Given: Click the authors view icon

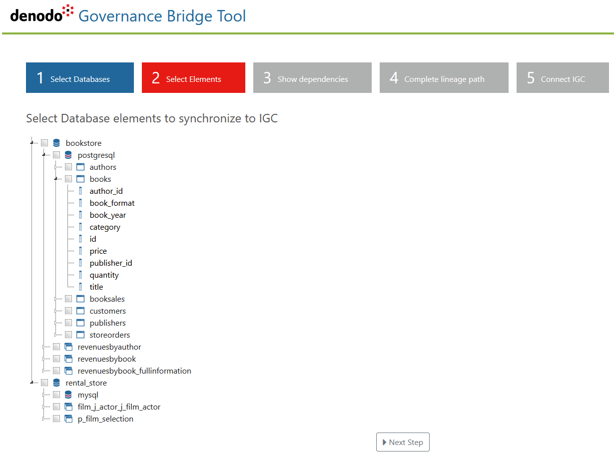Looking at the screenshot, I should (80, 167).
